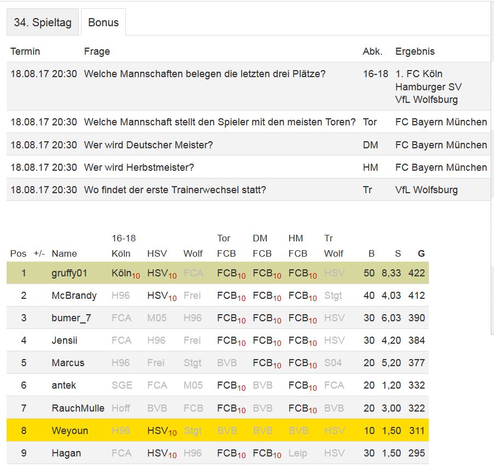Viewport: 494px width, 474px height.
Task: Open Hagan's player entry
Action: point(66,453)
